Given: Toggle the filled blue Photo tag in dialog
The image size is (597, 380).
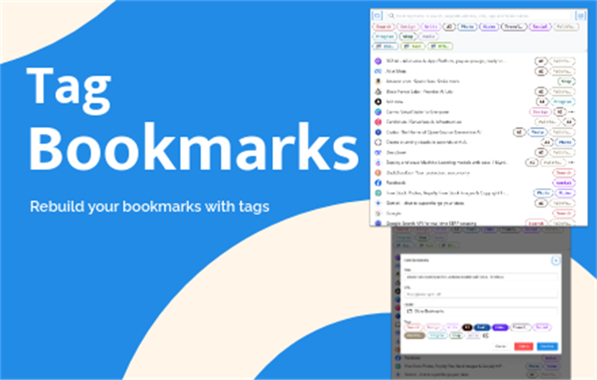Looking at the screenshot, I should tap(482, 327).
